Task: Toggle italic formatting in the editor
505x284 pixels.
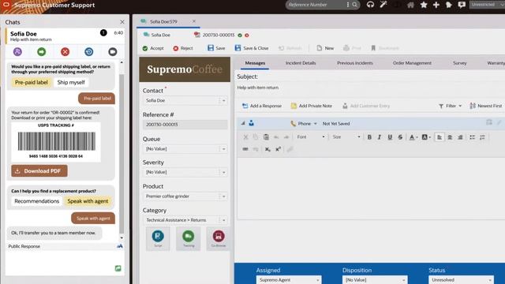Action: [x=380, y=137]
